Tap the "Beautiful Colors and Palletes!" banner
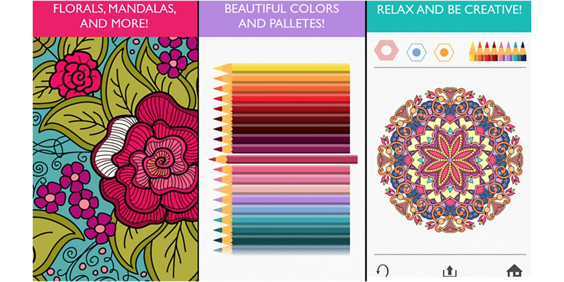564x282 pixels. pos(281,19)
